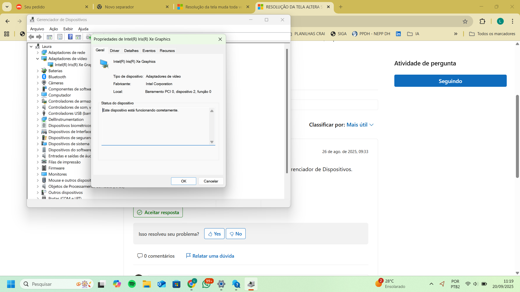
Task: Open WhatsApp from the taskbar
Action: tap(206, 284)
